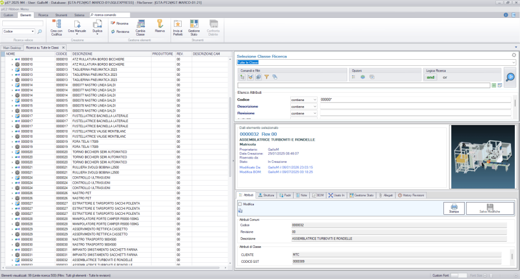Image resolution: width=520 pixels, height=279 pixels.
Task: Run search with the blue play magnifier
Action: coord(509,77)
